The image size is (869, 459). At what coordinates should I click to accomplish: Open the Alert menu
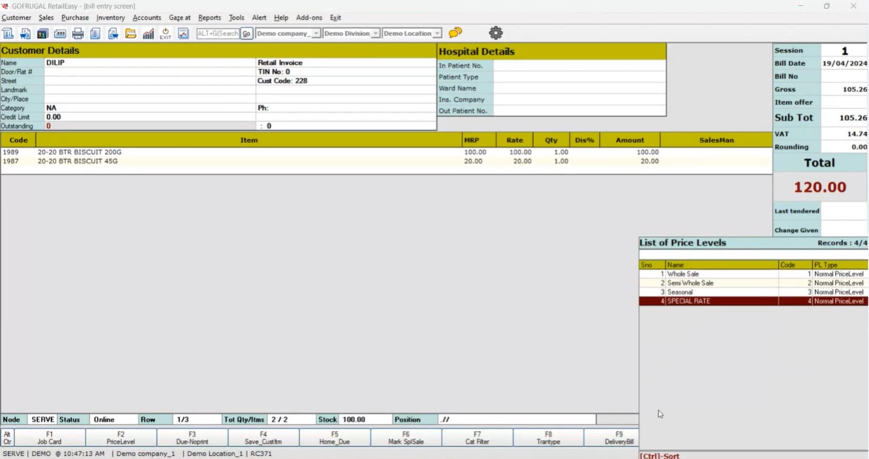pos(259,18)
